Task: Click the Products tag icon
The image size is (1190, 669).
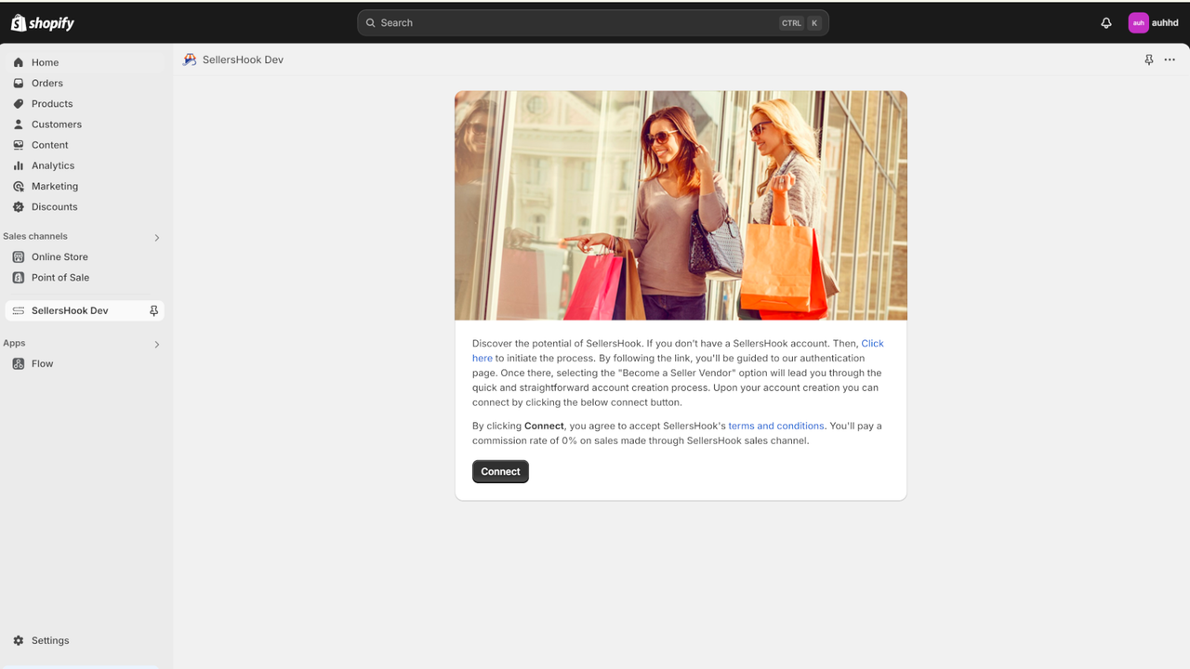Action: (19, 103)
